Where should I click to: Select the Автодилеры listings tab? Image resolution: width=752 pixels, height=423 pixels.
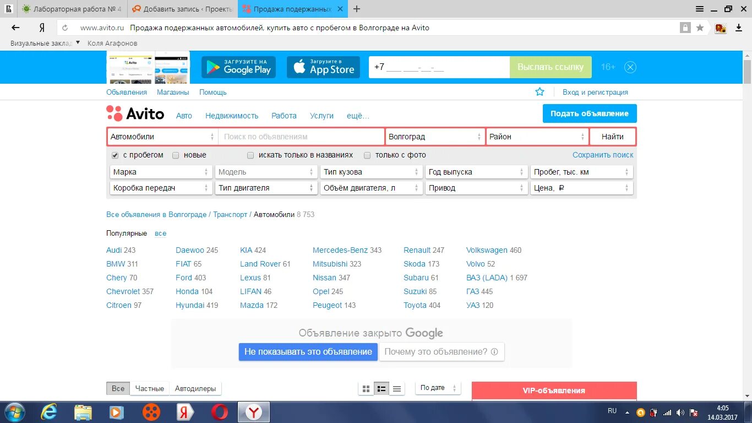195,388
